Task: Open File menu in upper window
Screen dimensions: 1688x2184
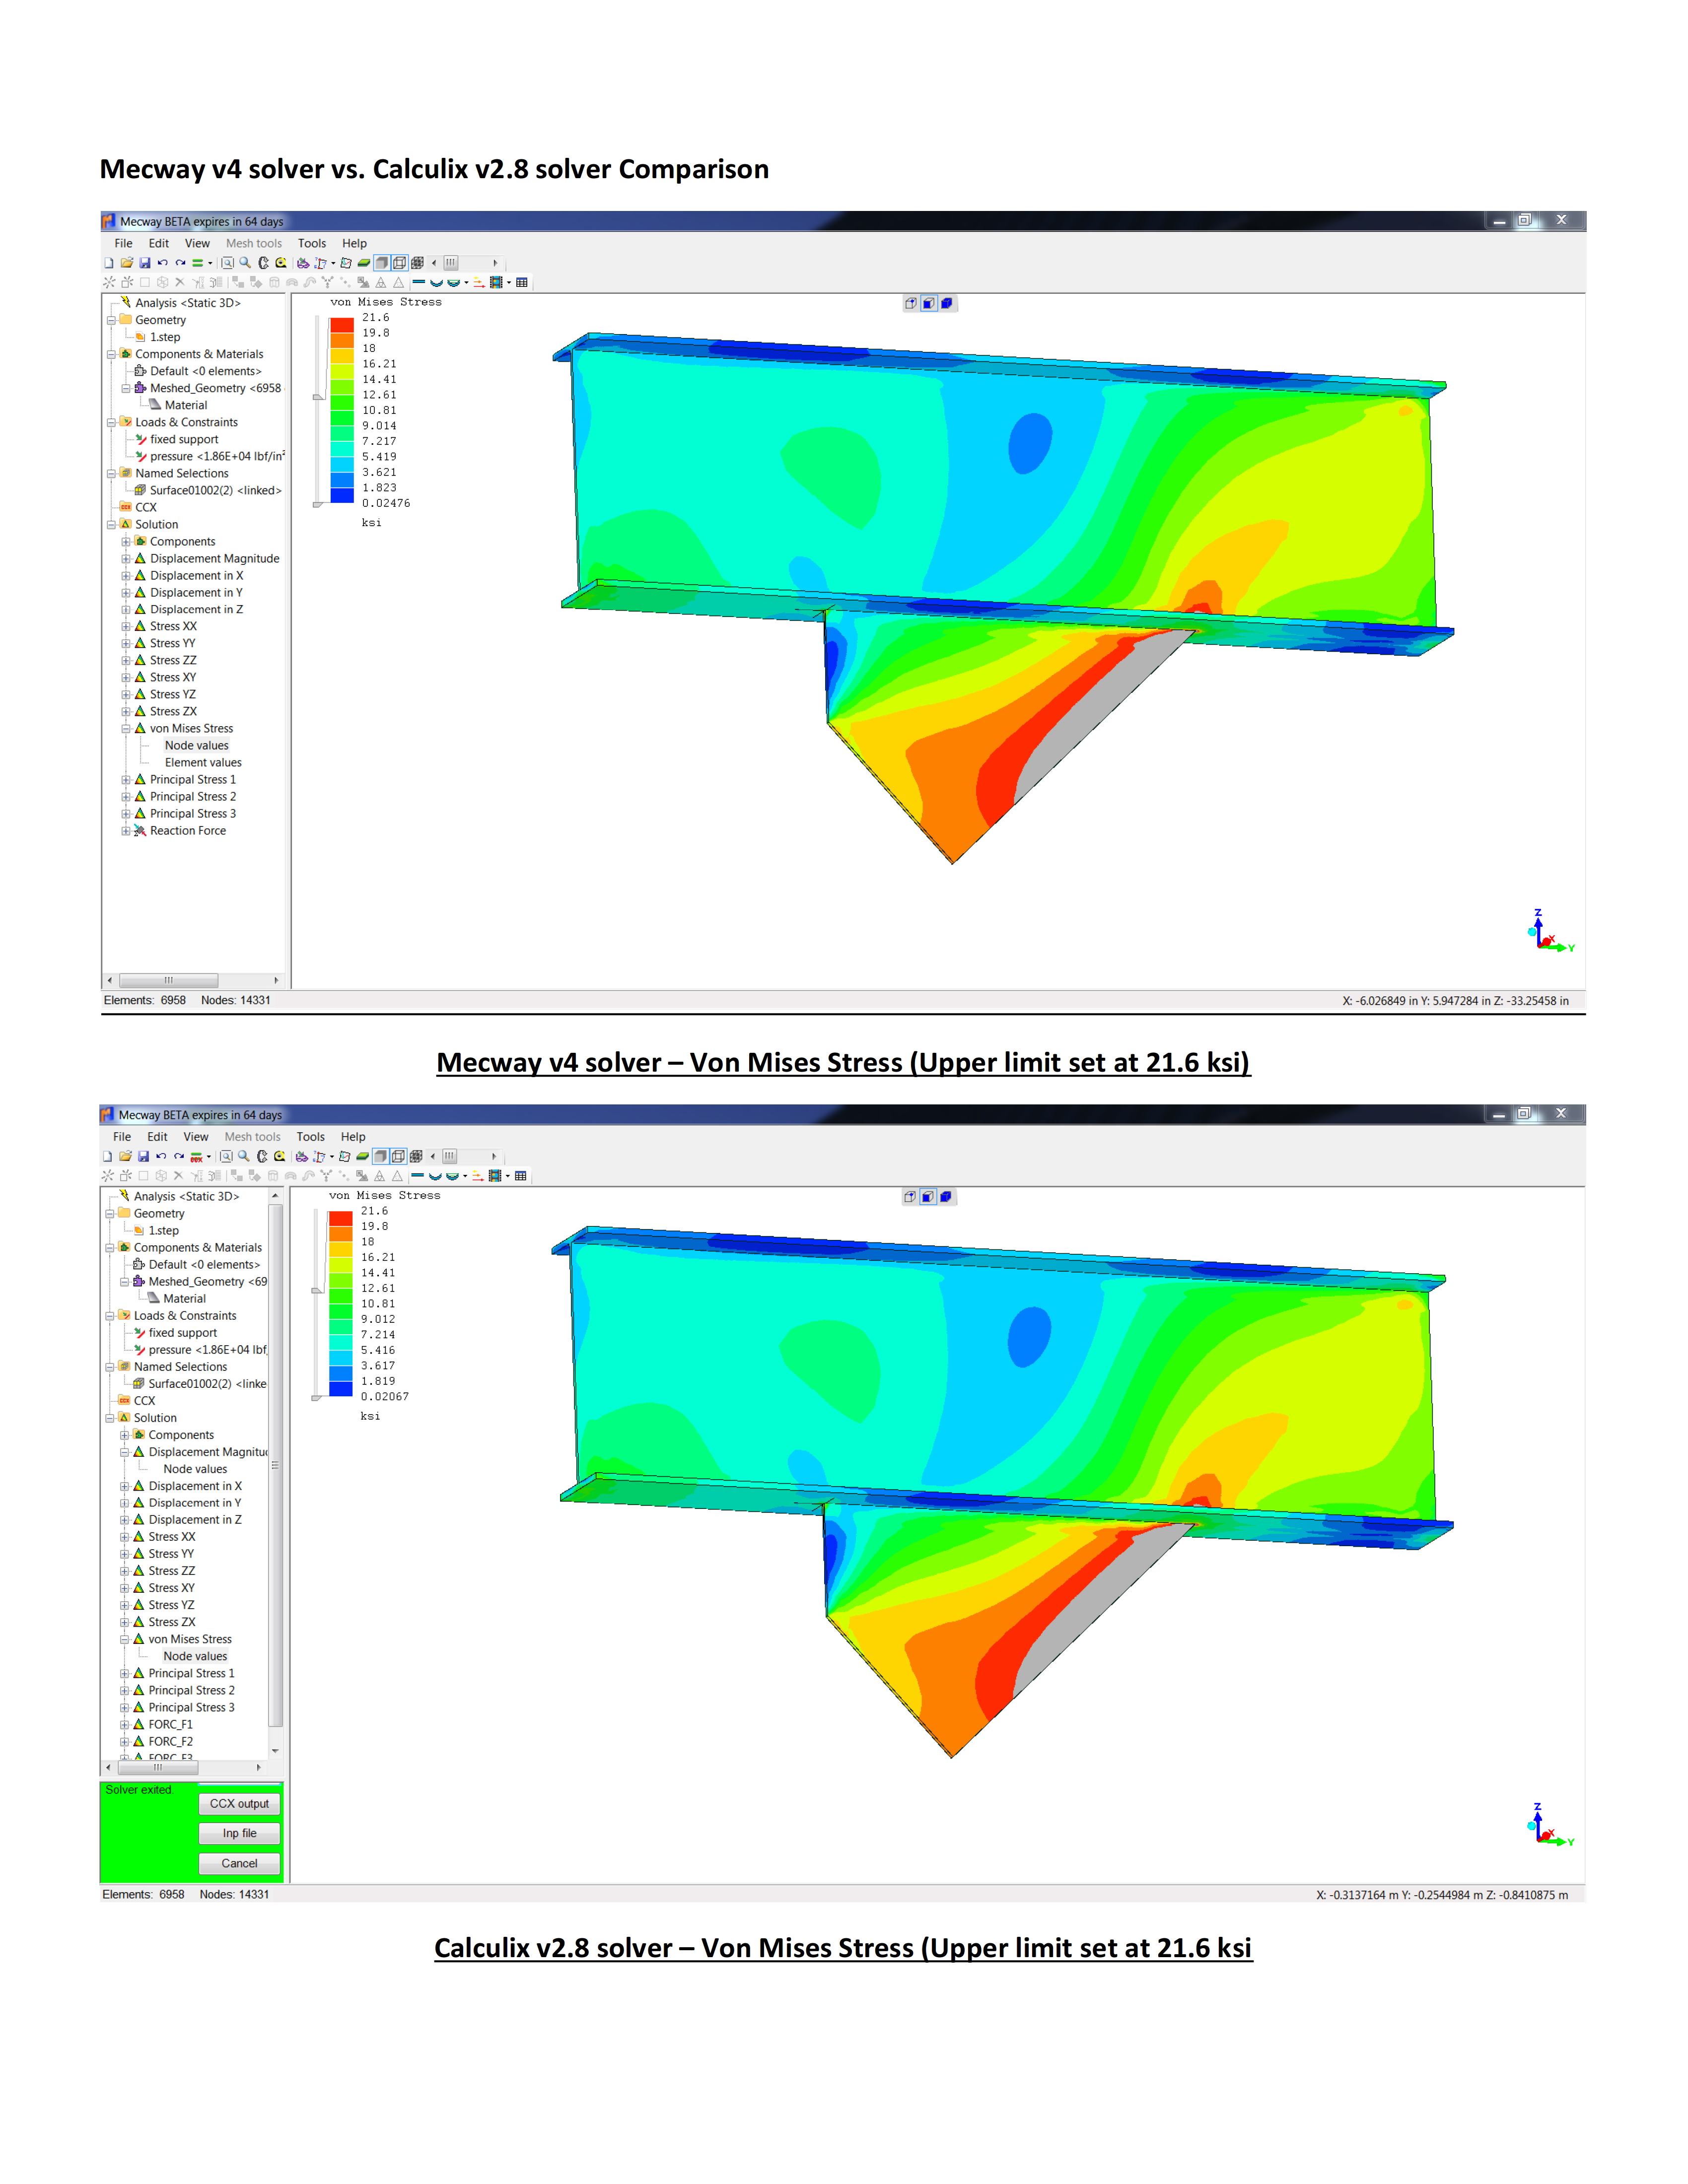Action: 123,243
